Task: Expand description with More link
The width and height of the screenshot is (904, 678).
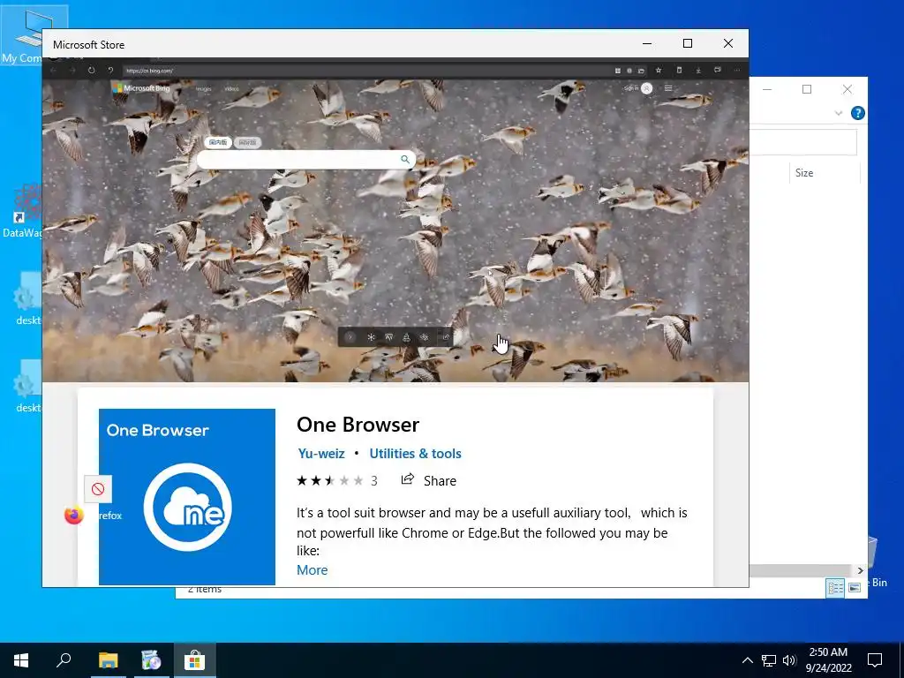Action: (x=312, y=569)
